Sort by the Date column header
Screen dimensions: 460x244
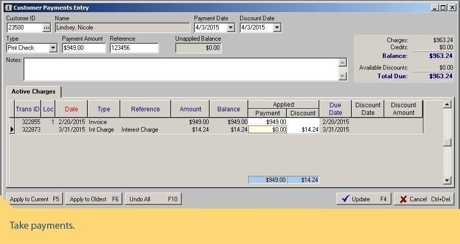[71, 109]
